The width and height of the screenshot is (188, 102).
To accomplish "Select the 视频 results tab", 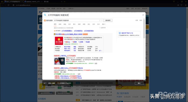I will click(x=79, y=24).
